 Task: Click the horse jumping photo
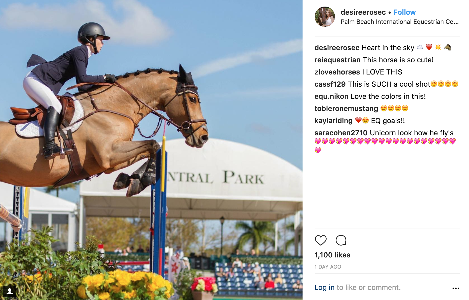(x=151, y=150)
